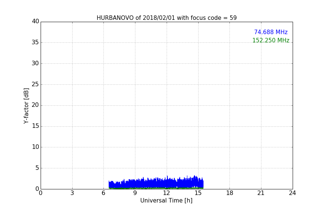Click the y-axis tick label '35'
Viewport: 325px width, 216px height.
click(x=35, y=42)
